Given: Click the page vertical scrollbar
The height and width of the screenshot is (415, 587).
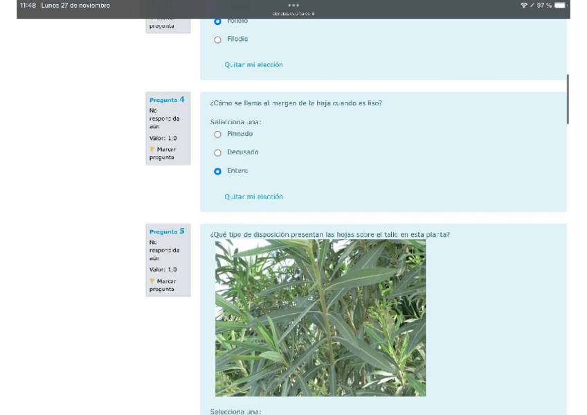Looking at the screenshot, I should point(568,99).
